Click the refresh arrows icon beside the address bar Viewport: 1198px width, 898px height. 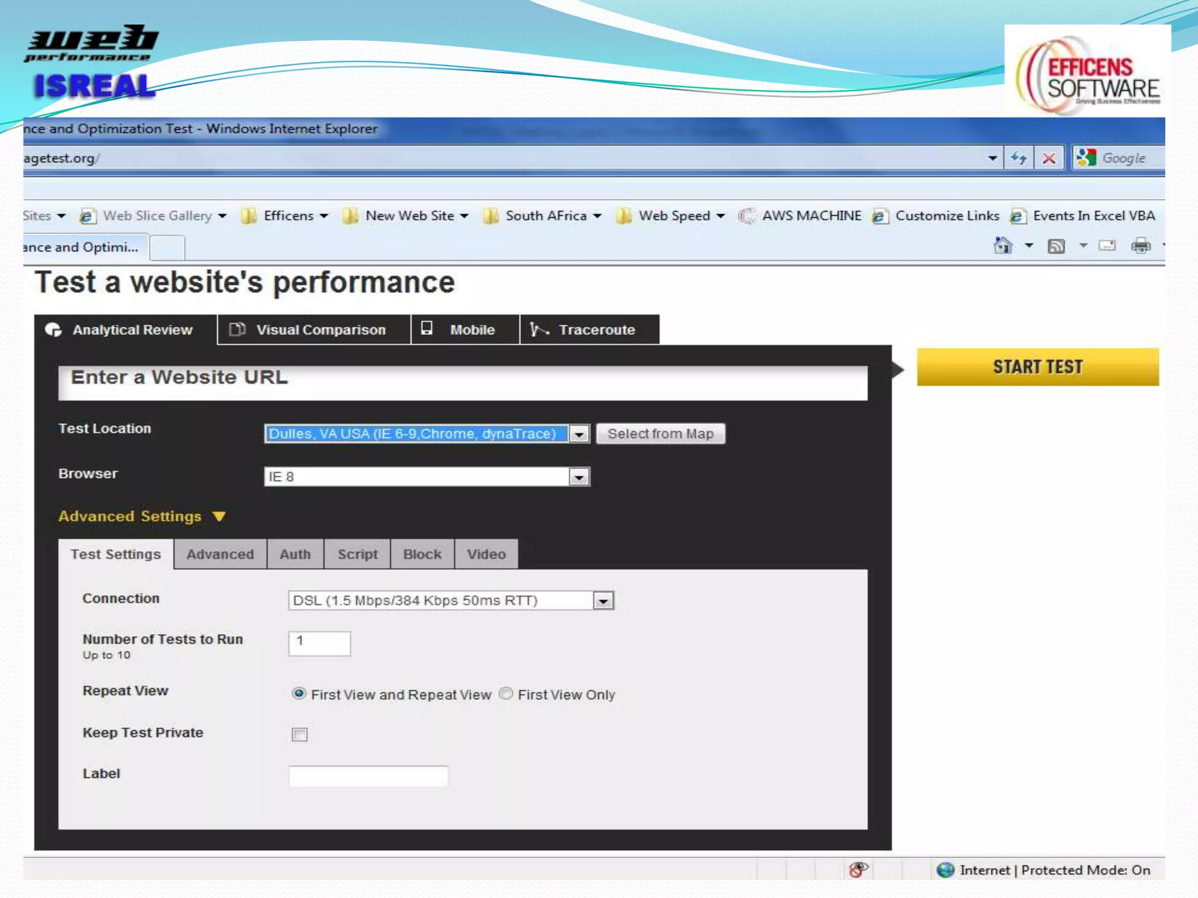(1018, 158)
